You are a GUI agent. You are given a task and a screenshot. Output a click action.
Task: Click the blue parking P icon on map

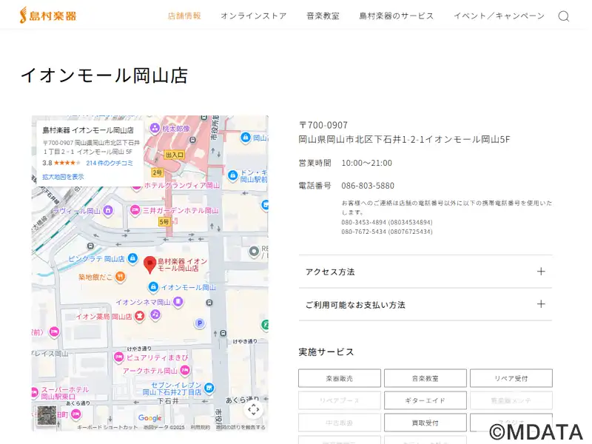point(199,323)
